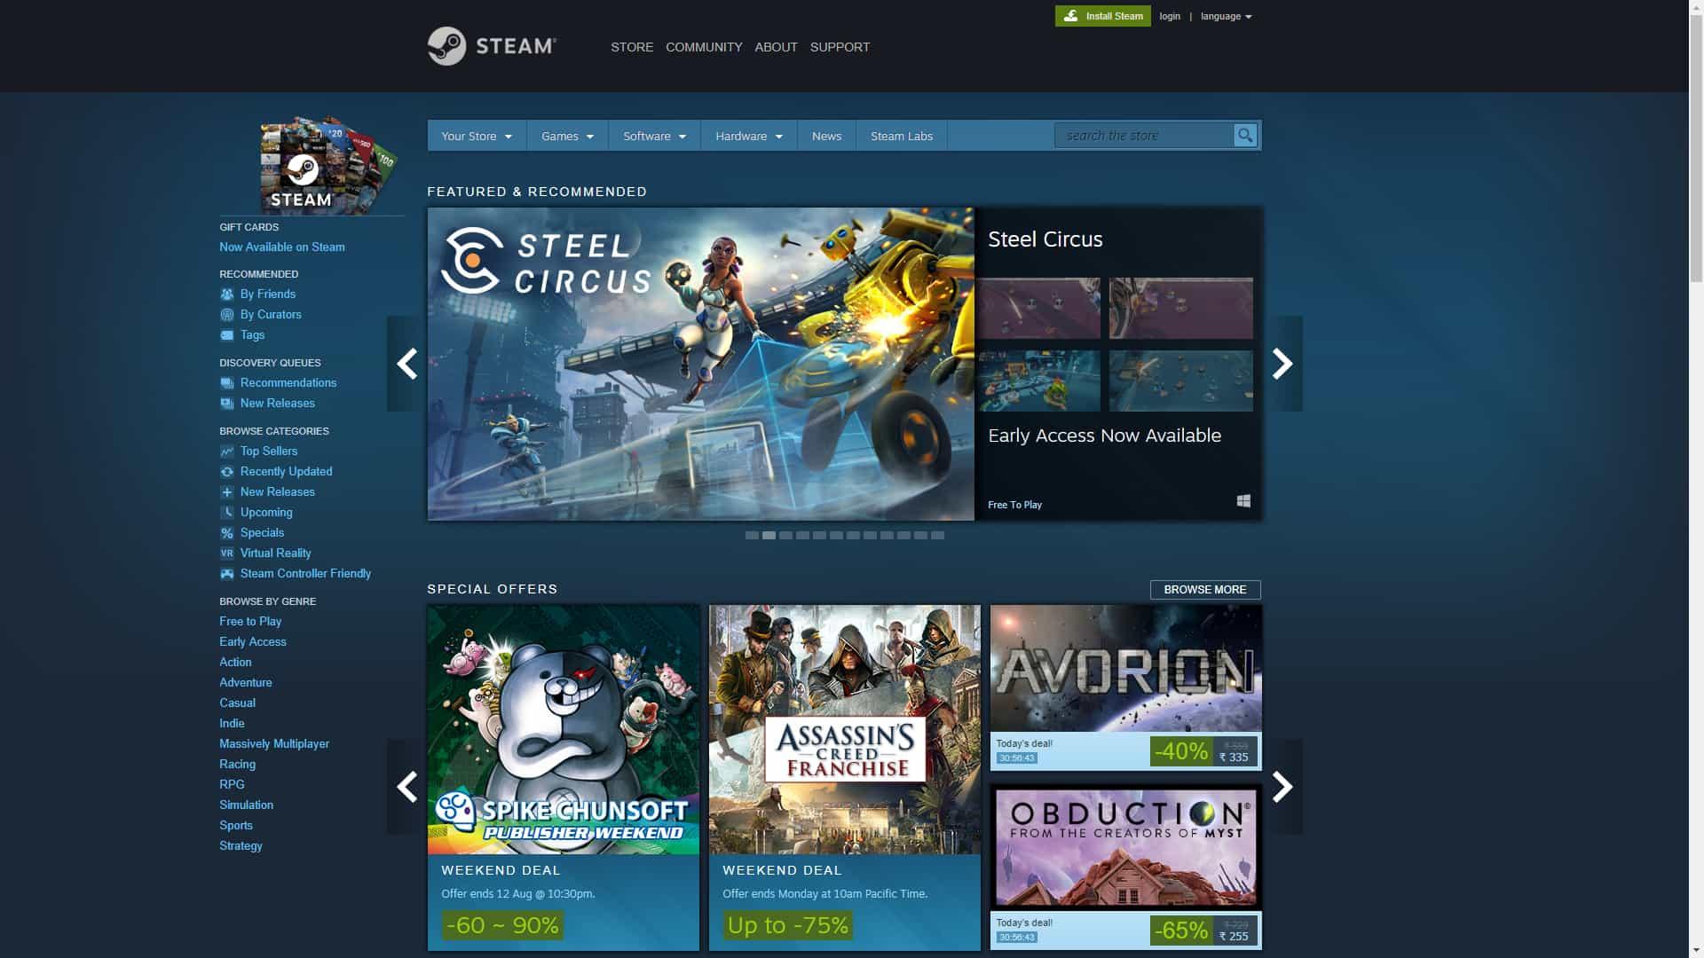
Task: Go back with special offers left arrow
Action: coord(406,787)
